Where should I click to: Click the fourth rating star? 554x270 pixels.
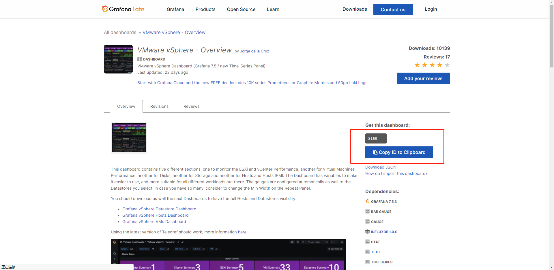pos(440,65)
